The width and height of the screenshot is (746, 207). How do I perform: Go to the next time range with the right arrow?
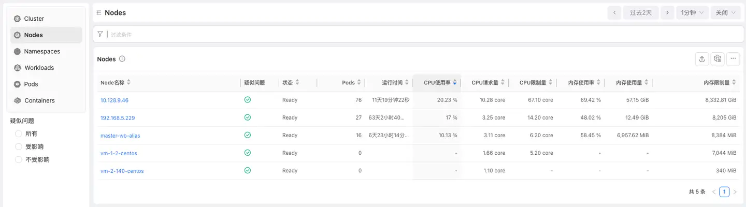point(667,13)
